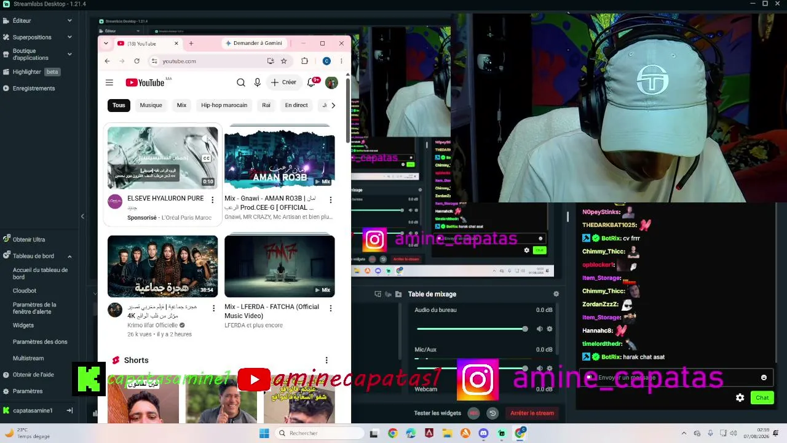Go back in the Chrome browser
The height and width of the screenshot is (443, 787).
pyautogui.click(x=107, y=61)
